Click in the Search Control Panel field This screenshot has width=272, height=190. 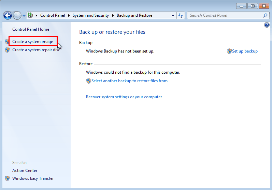pyautogui.click(x=226, y=15)
